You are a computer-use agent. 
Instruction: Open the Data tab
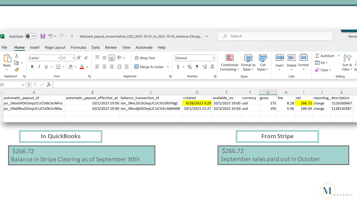point(96,47)
